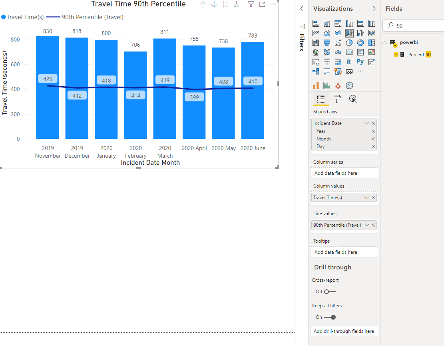This screenshot has height=346, width=444.
Task: Select the Decomposition tree visual
Action: point(315,71)
